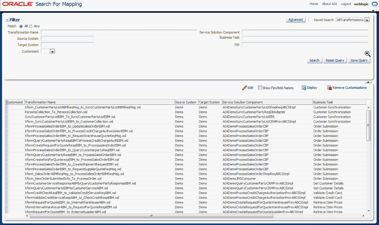Sort by the Source System column header
379x225 pixels.
click(186, 102)
